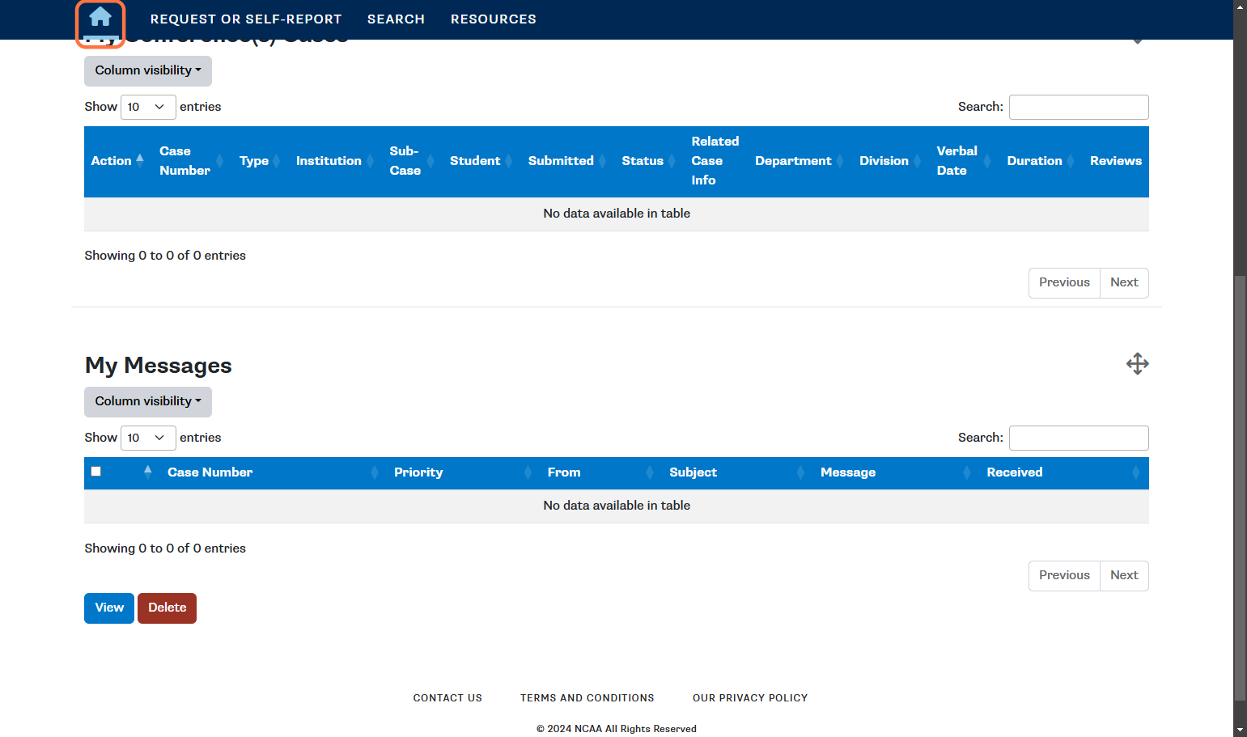Click the red Delete button
Image resolution: width=1247 pixels, height=737 pixels.
pyautogui.click(x=167, y=608)
